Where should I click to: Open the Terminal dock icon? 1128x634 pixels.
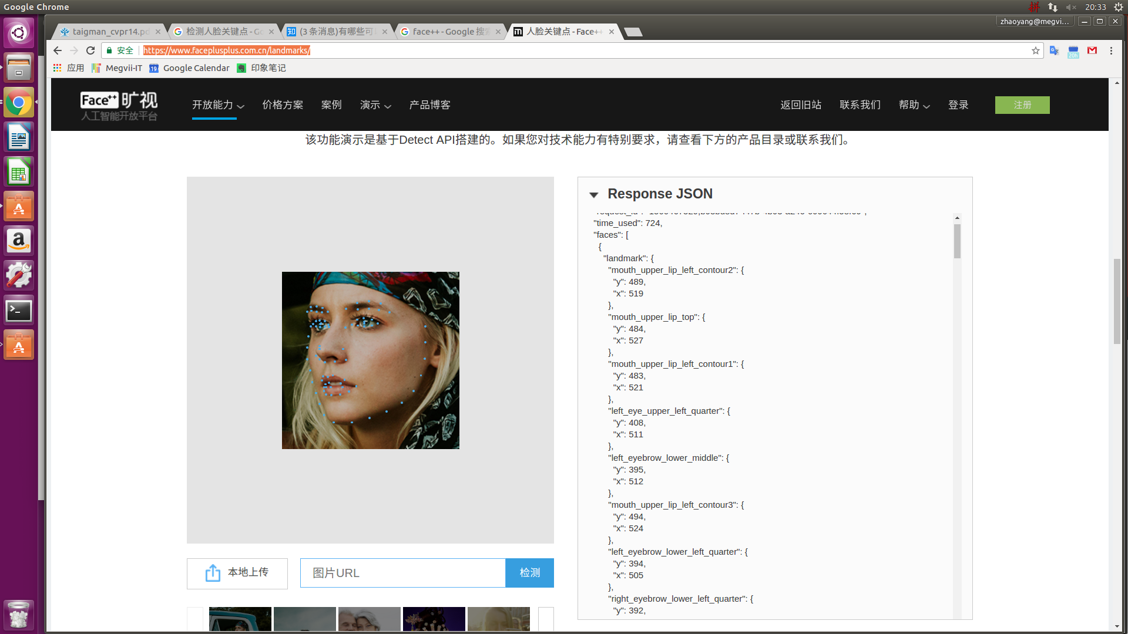[x=19, y=311]
